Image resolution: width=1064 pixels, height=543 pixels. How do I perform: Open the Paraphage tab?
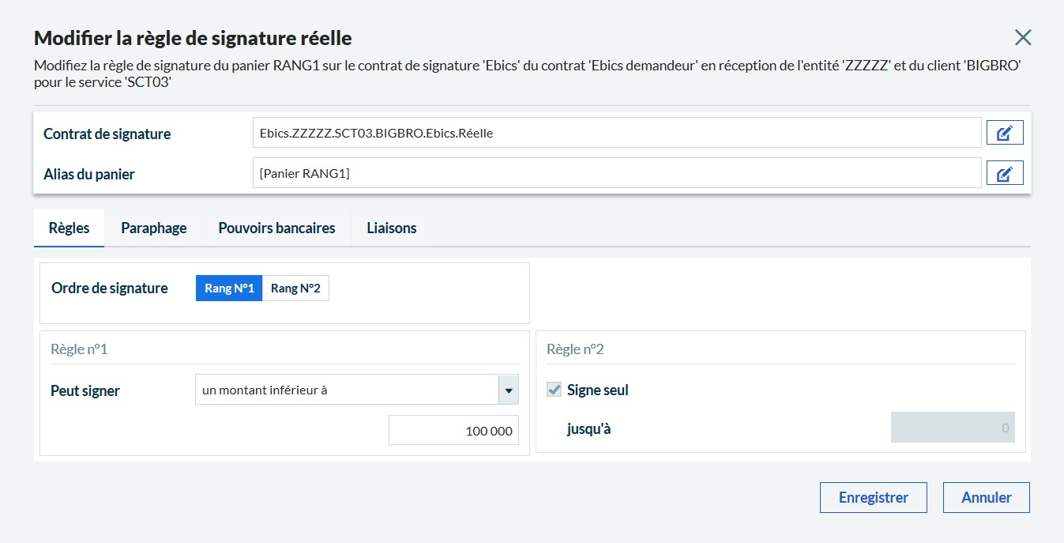point(154,228)
